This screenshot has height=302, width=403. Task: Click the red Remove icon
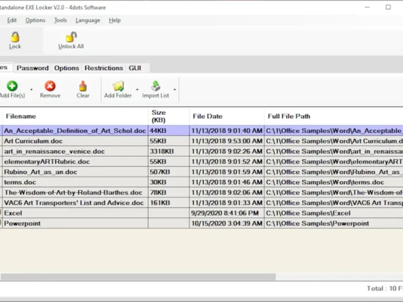(50, 86)
